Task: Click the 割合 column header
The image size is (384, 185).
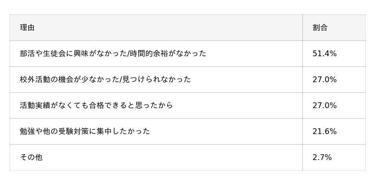Action: coord(334,28)
